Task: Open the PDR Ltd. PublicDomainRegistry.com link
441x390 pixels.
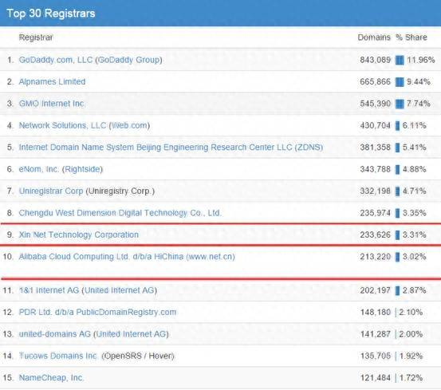Action: click(97, 312)
